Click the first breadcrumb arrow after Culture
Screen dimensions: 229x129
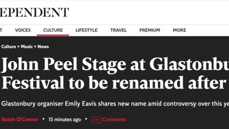[18, 47]
